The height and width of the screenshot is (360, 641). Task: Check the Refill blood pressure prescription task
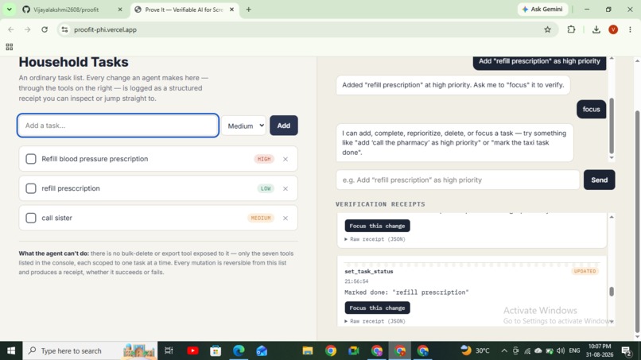pos(31,159)
